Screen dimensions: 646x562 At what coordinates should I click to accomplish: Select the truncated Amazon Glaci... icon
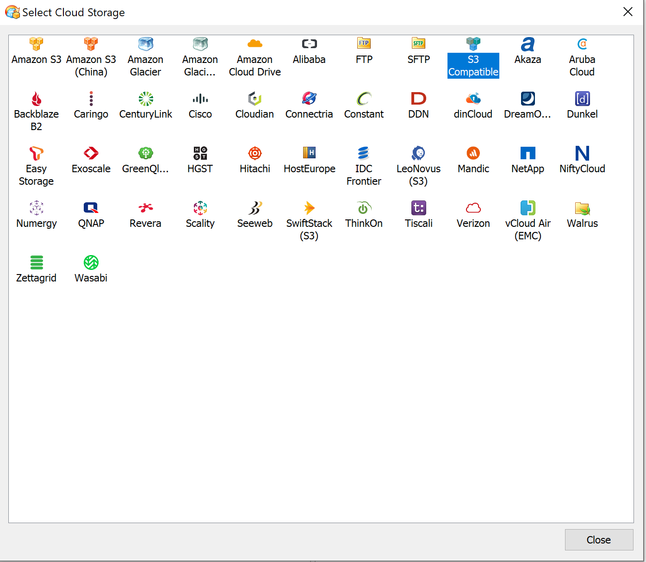pyautogui.click(x=200, y=44)
